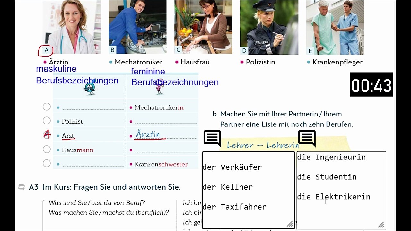Click the photo of the woman in kitchen
The width and height of the screenshot is (411, 231).
tap(203, 27)
